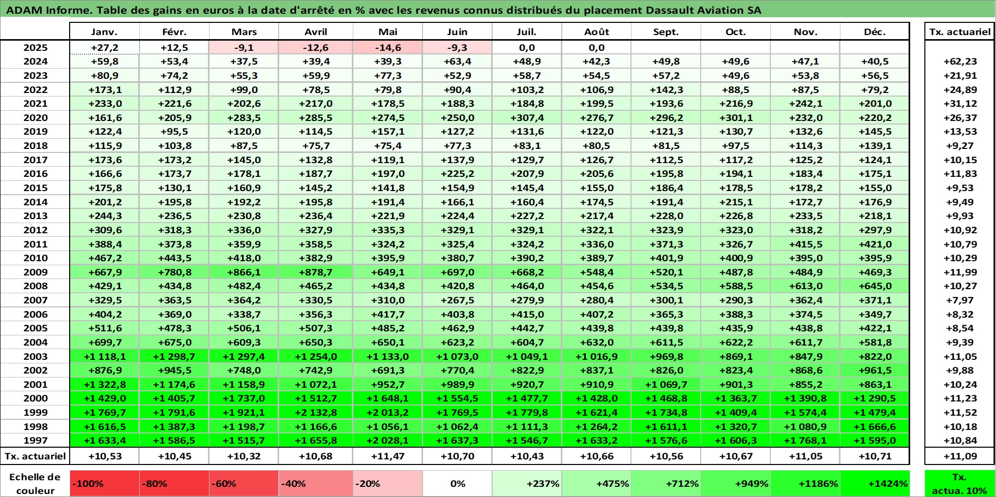Select cell +415,5 in 2011 row
Image resolution: width=996 pixels, height=497 pixels.
click(x=805, y=244)
